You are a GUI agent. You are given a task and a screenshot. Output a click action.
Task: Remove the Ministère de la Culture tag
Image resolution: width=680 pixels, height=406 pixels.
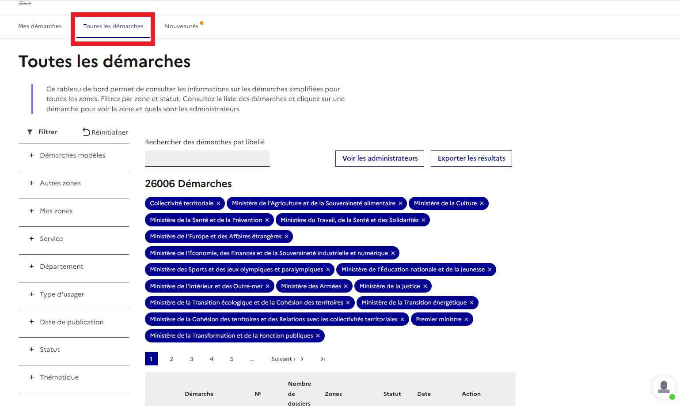click(x=482, y=203)
